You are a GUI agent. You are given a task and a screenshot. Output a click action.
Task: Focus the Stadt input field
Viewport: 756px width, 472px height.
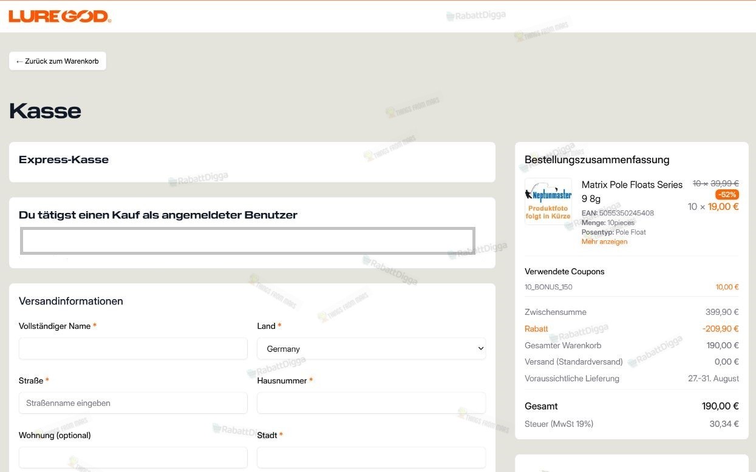pos(372,457)
